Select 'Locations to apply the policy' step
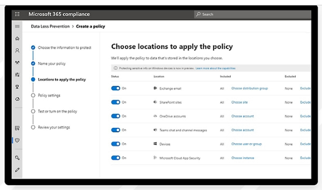The height and width of the screenshot is (190, 322). click(62, 79)
